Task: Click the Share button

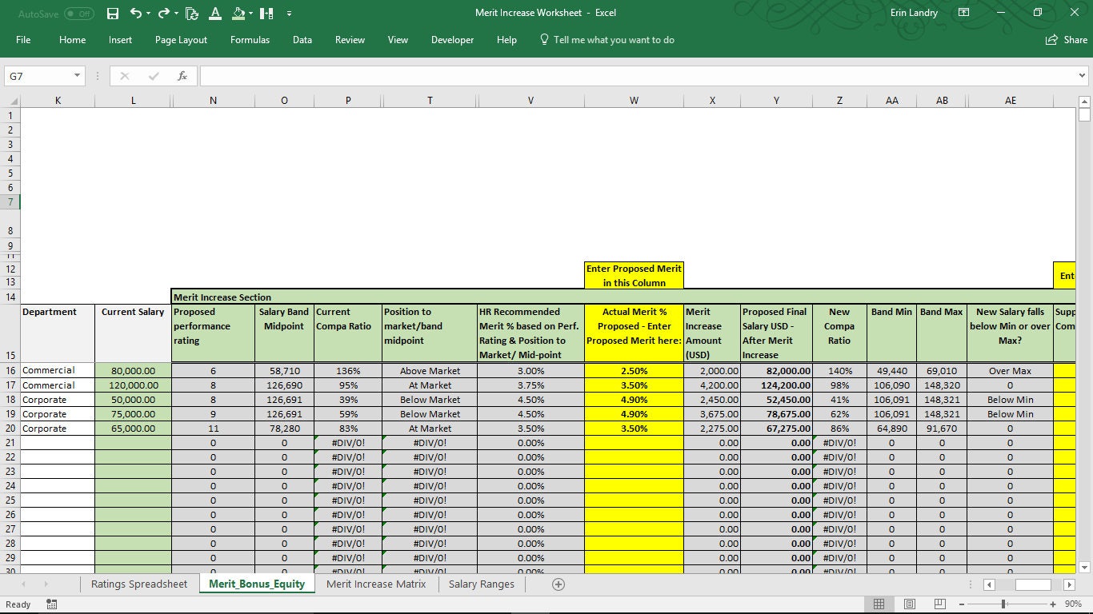Action: (x=1067, y=40)
